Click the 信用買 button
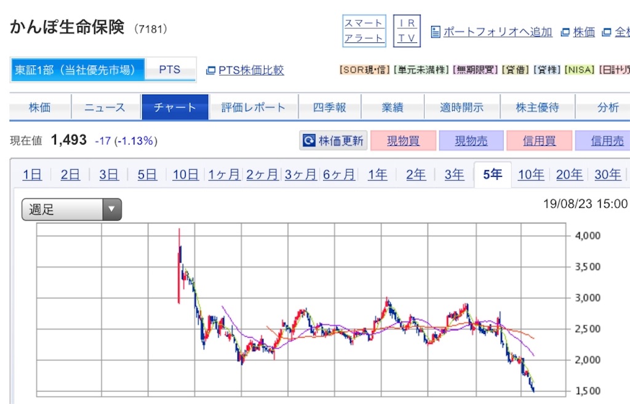 (539, 141)
